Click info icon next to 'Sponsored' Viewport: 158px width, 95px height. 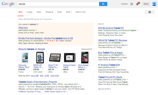[x=91, y=49]
